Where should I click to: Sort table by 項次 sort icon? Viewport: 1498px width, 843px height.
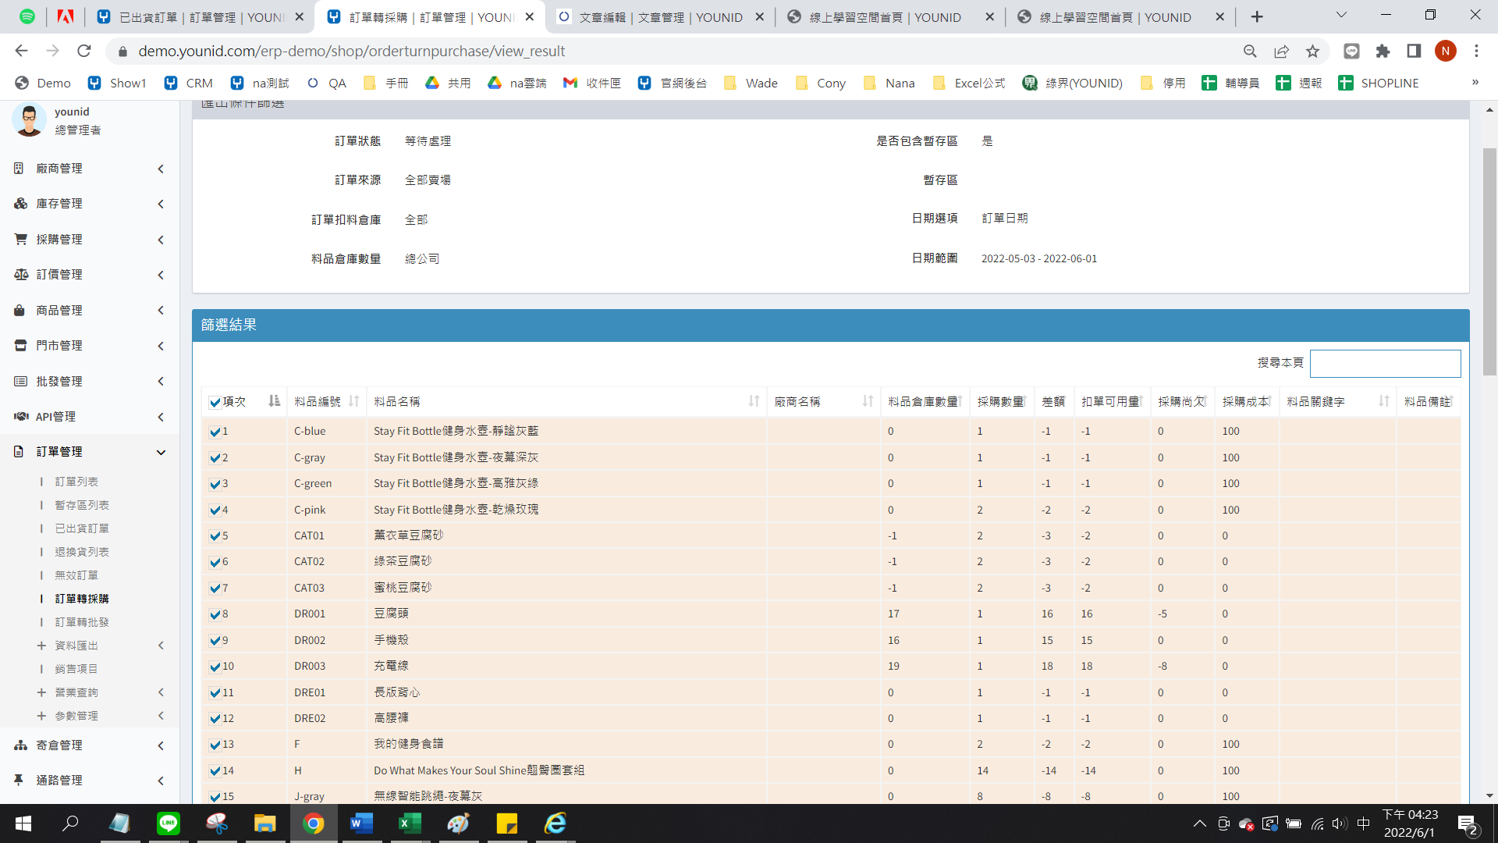(x=274, y=401)
